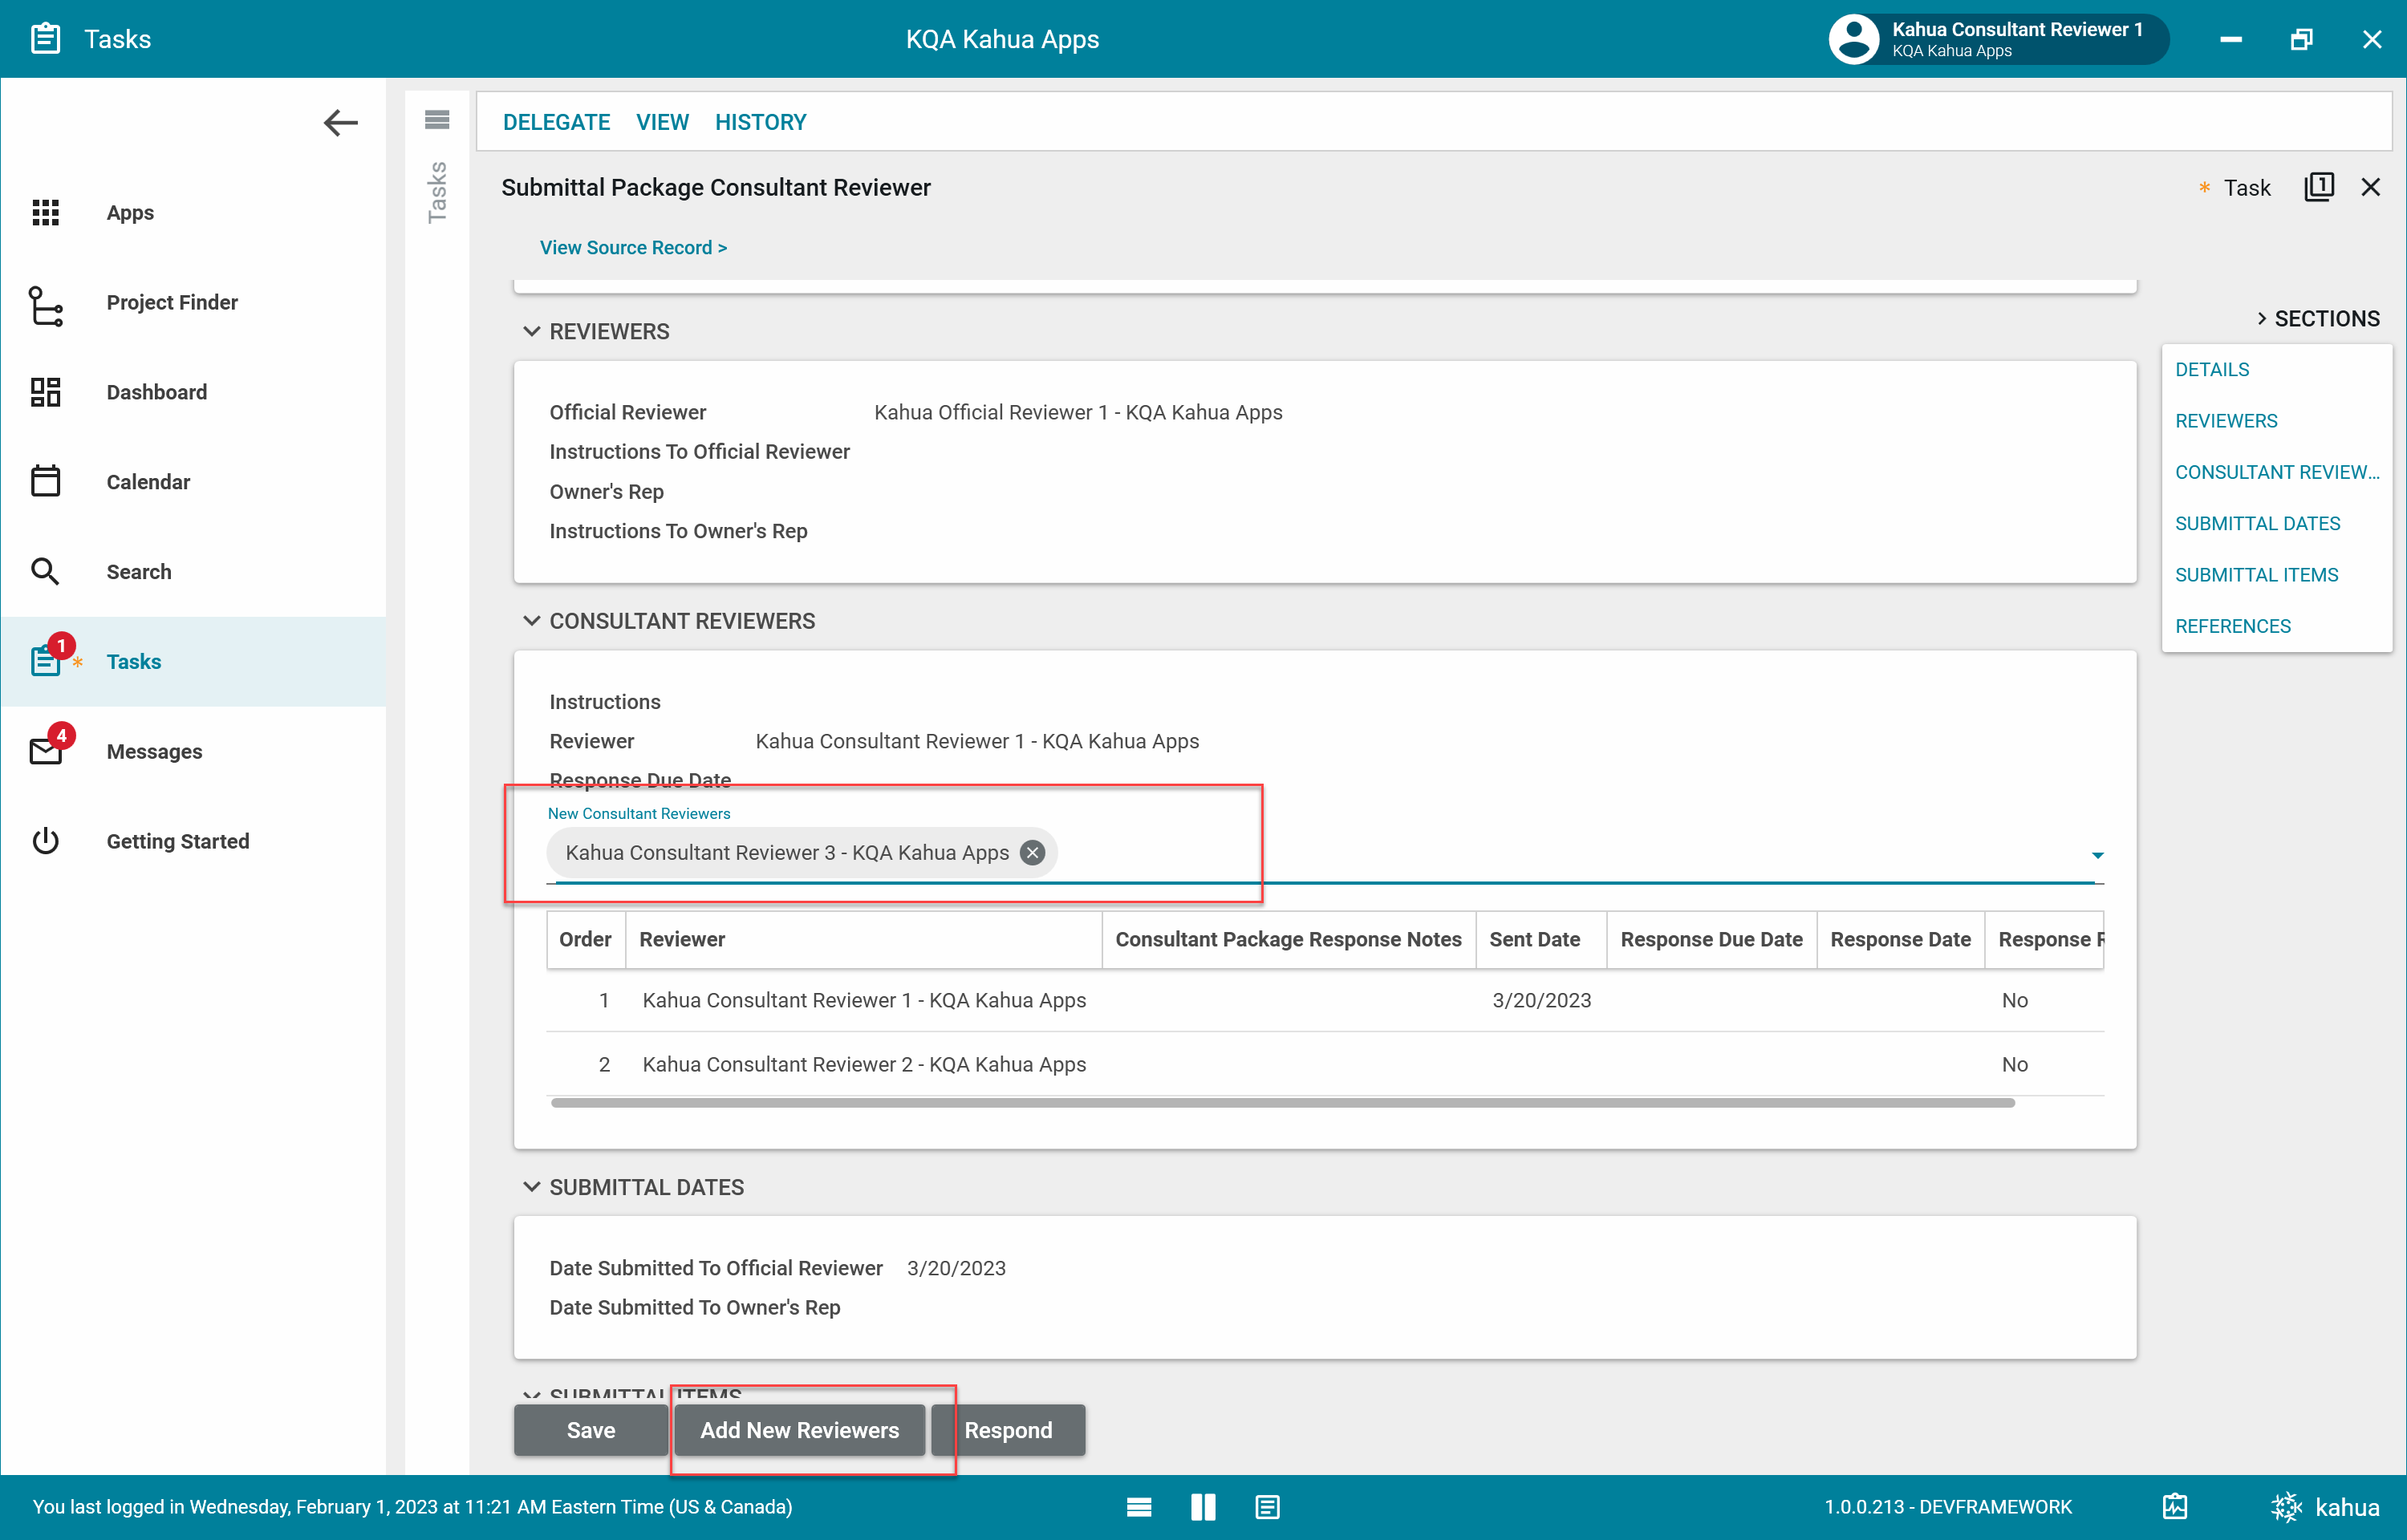Screen dimensions: 2407x1540
Task: Remove Kahua Consultant Reviewer 3 chip
Action: [1032, 852]
